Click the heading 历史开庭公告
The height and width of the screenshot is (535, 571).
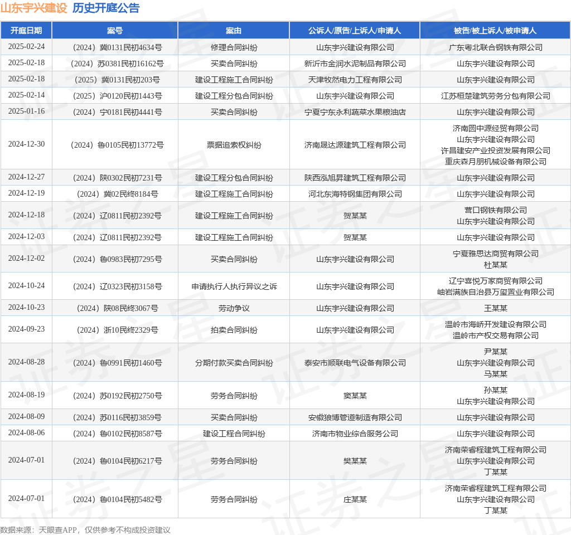(106, 8)
